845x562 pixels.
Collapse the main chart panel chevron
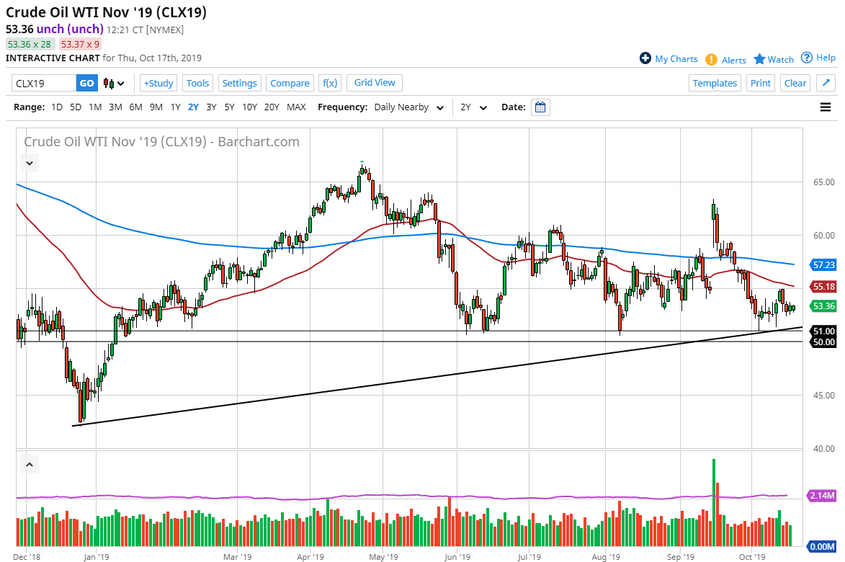pyautogui.click(x=30, y=163)
